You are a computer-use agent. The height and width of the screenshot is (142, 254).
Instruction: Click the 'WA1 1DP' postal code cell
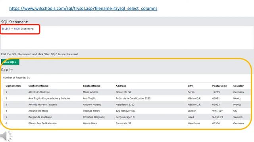(x=217, y=111)
